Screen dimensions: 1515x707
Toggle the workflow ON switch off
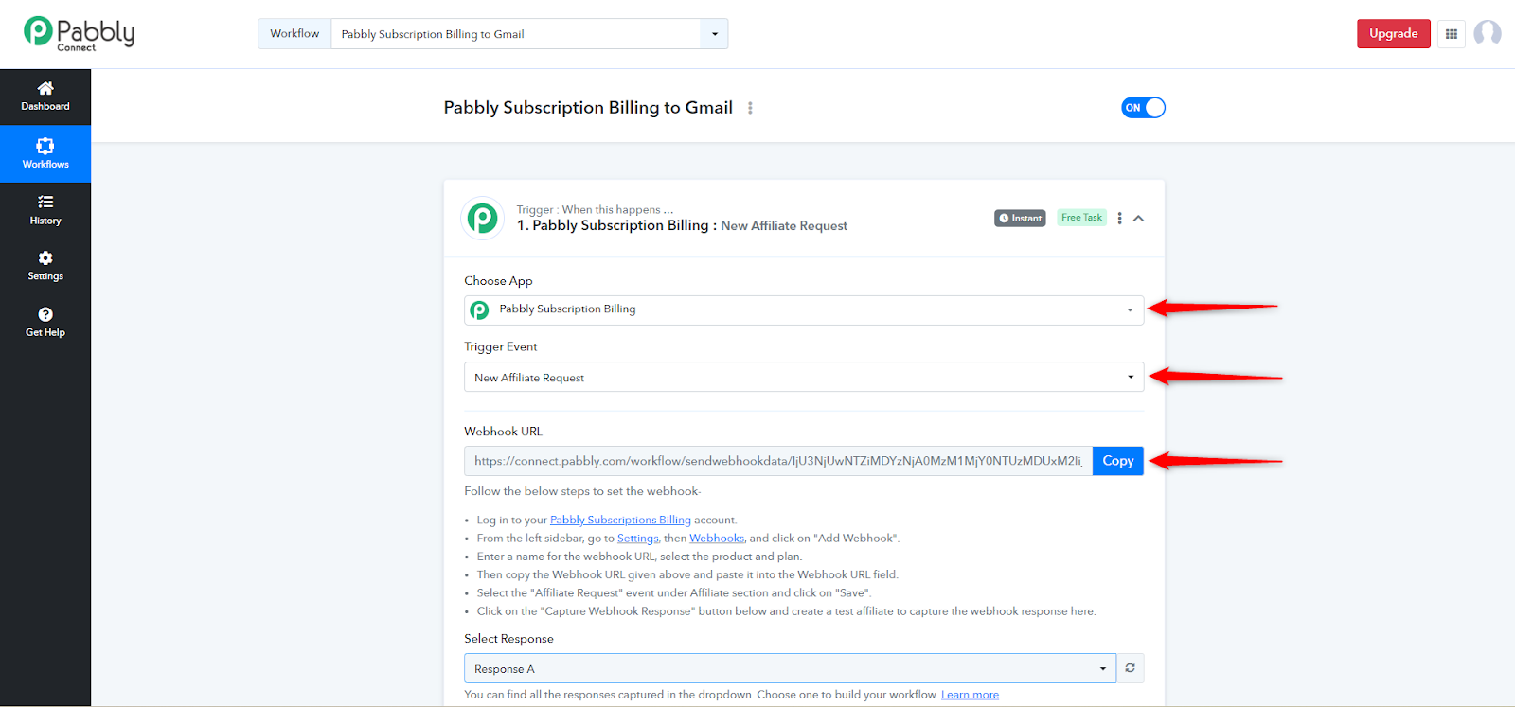(x=1143, y=108)
